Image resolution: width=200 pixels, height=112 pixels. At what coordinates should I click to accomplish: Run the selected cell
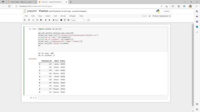[56, 20]
